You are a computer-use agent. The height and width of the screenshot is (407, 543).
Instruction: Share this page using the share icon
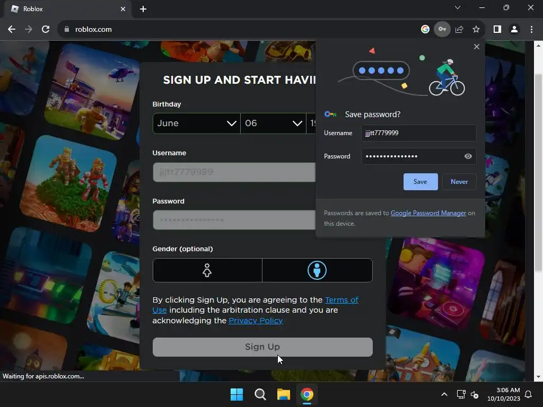tap(459, 30)
